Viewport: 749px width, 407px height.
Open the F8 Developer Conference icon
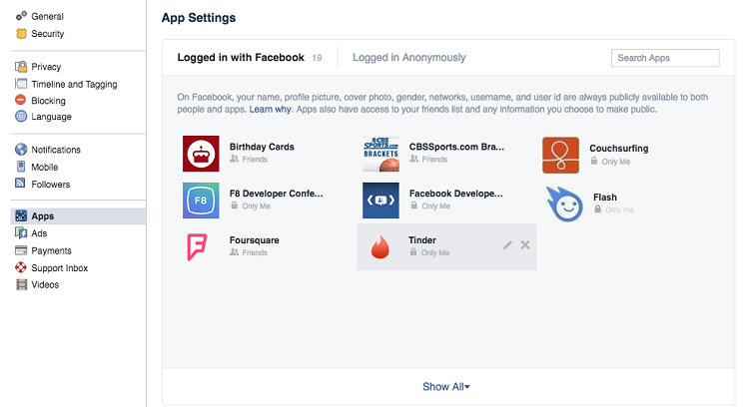(201, 201)
